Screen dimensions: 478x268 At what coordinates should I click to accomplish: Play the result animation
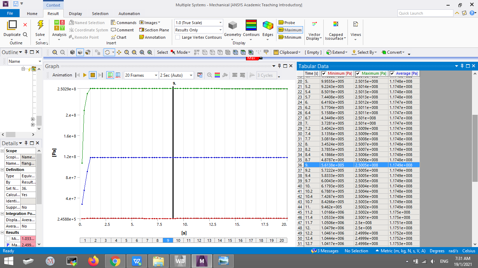[85, 75]
